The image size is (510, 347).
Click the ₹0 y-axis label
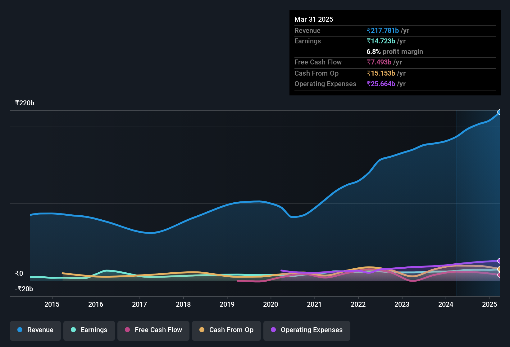pyautogui.click(x=19, y=273)
